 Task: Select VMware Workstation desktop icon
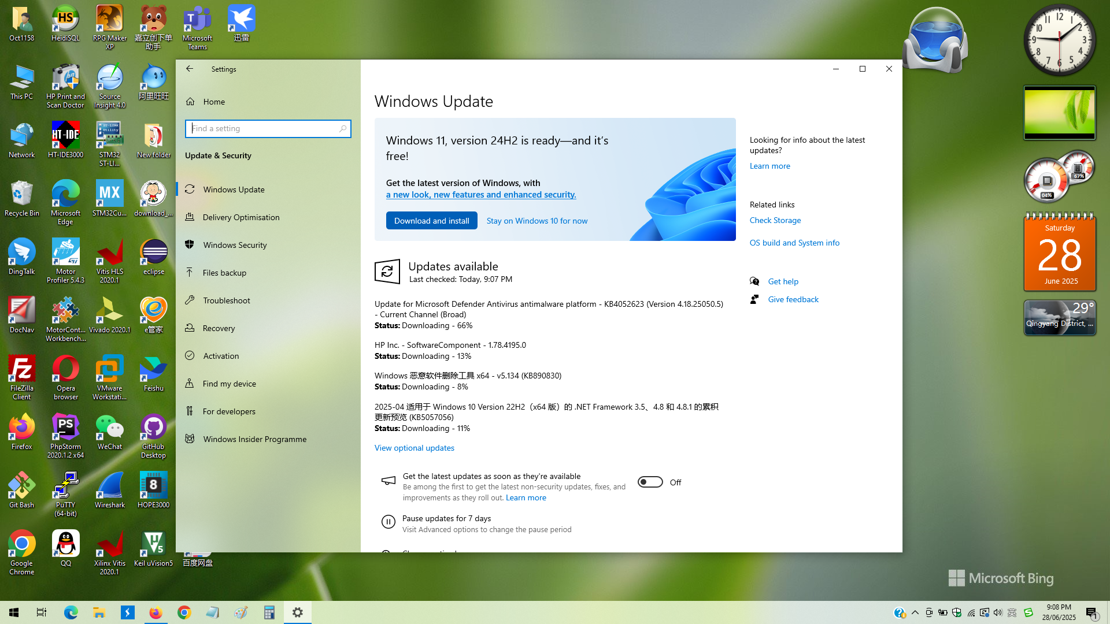(x=109, y=377)
